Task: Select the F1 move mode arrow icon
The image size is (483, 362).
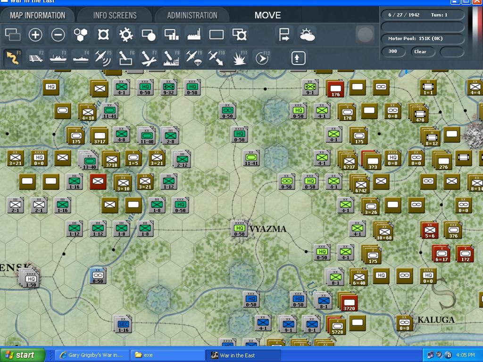Action: click(13, 58)
